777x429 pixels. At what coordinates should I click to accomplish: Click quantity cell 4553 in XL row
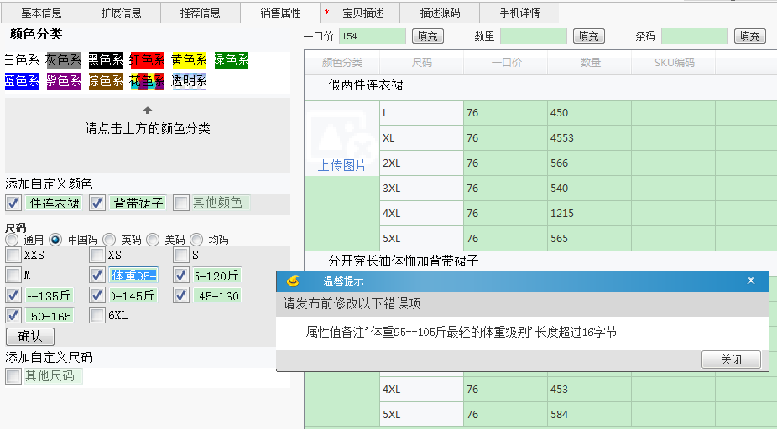pos(588,138)
